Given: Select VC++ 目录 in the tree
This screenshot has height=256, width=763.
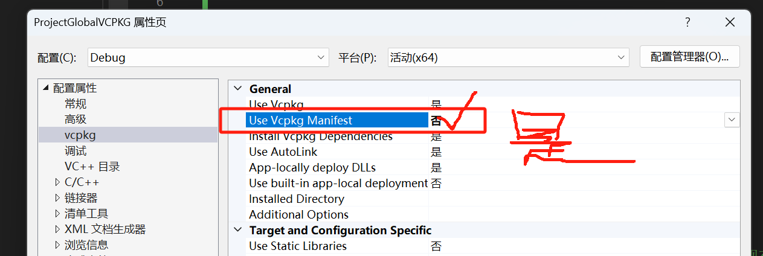Looking at the screenshot, I should coord(92,167).
